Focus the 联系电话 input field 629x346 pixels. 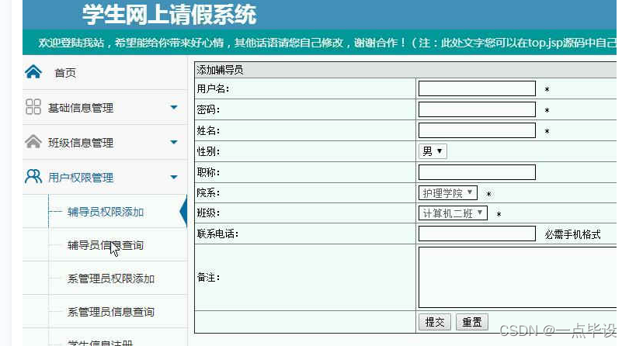(x=477, y=234)
